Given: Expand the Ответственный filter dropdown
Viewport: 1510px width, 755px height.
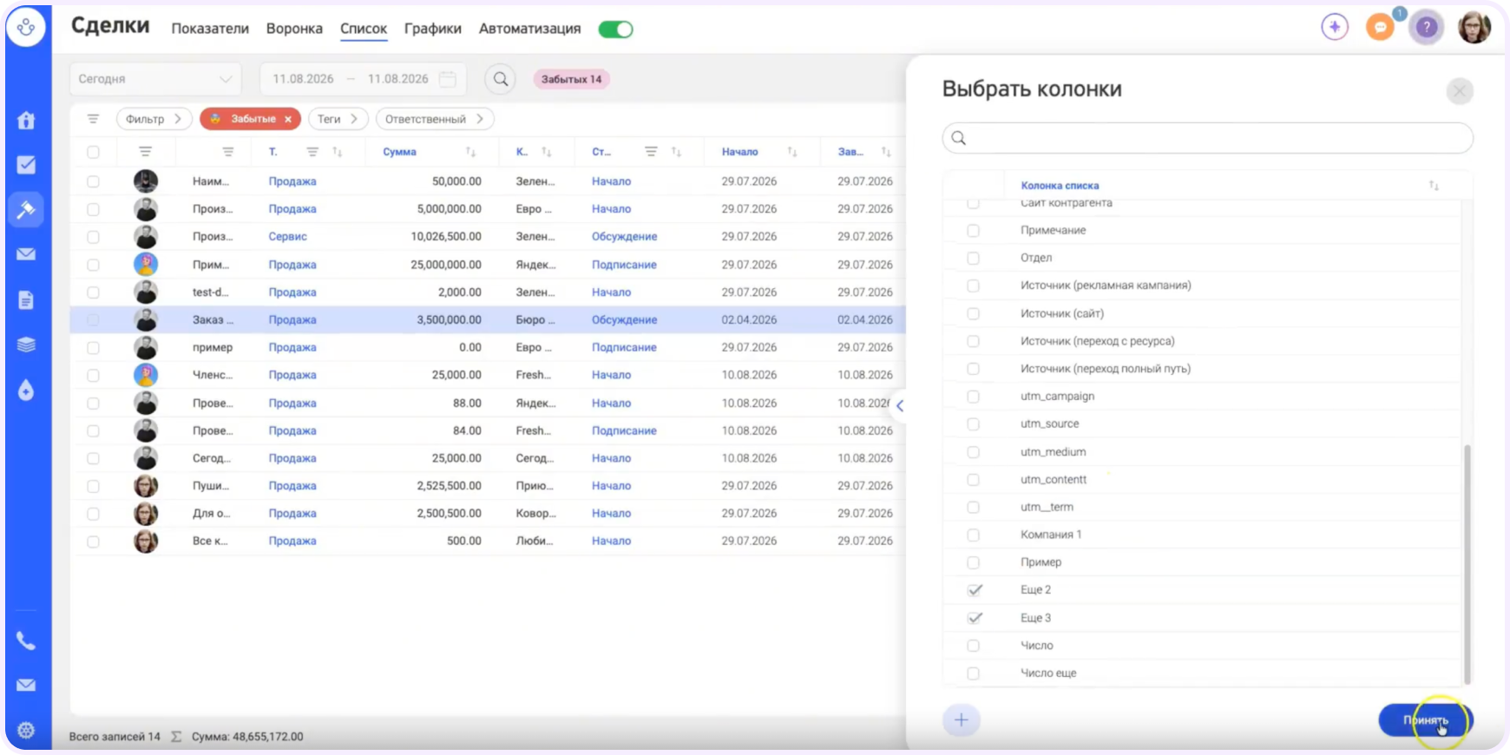Looking at the screenshot, I should click(435, 119).
